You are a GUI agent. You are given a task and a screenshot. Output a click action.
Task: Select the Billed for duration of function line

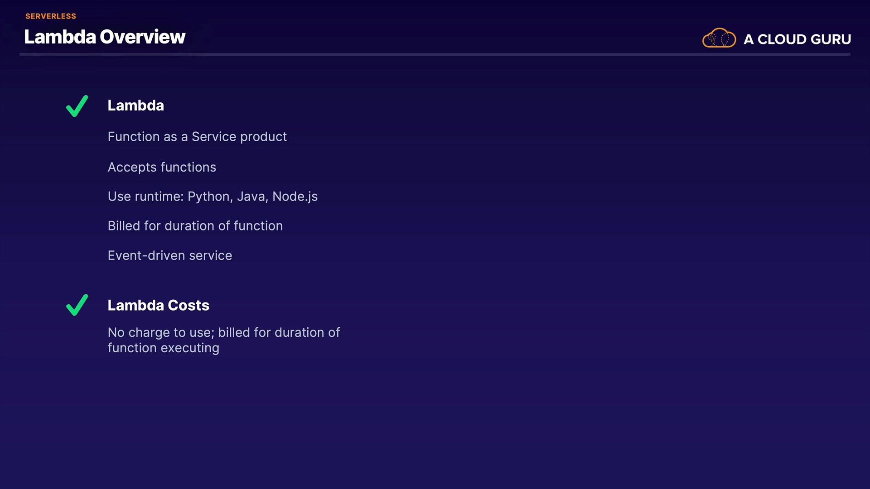click(195, 226)
